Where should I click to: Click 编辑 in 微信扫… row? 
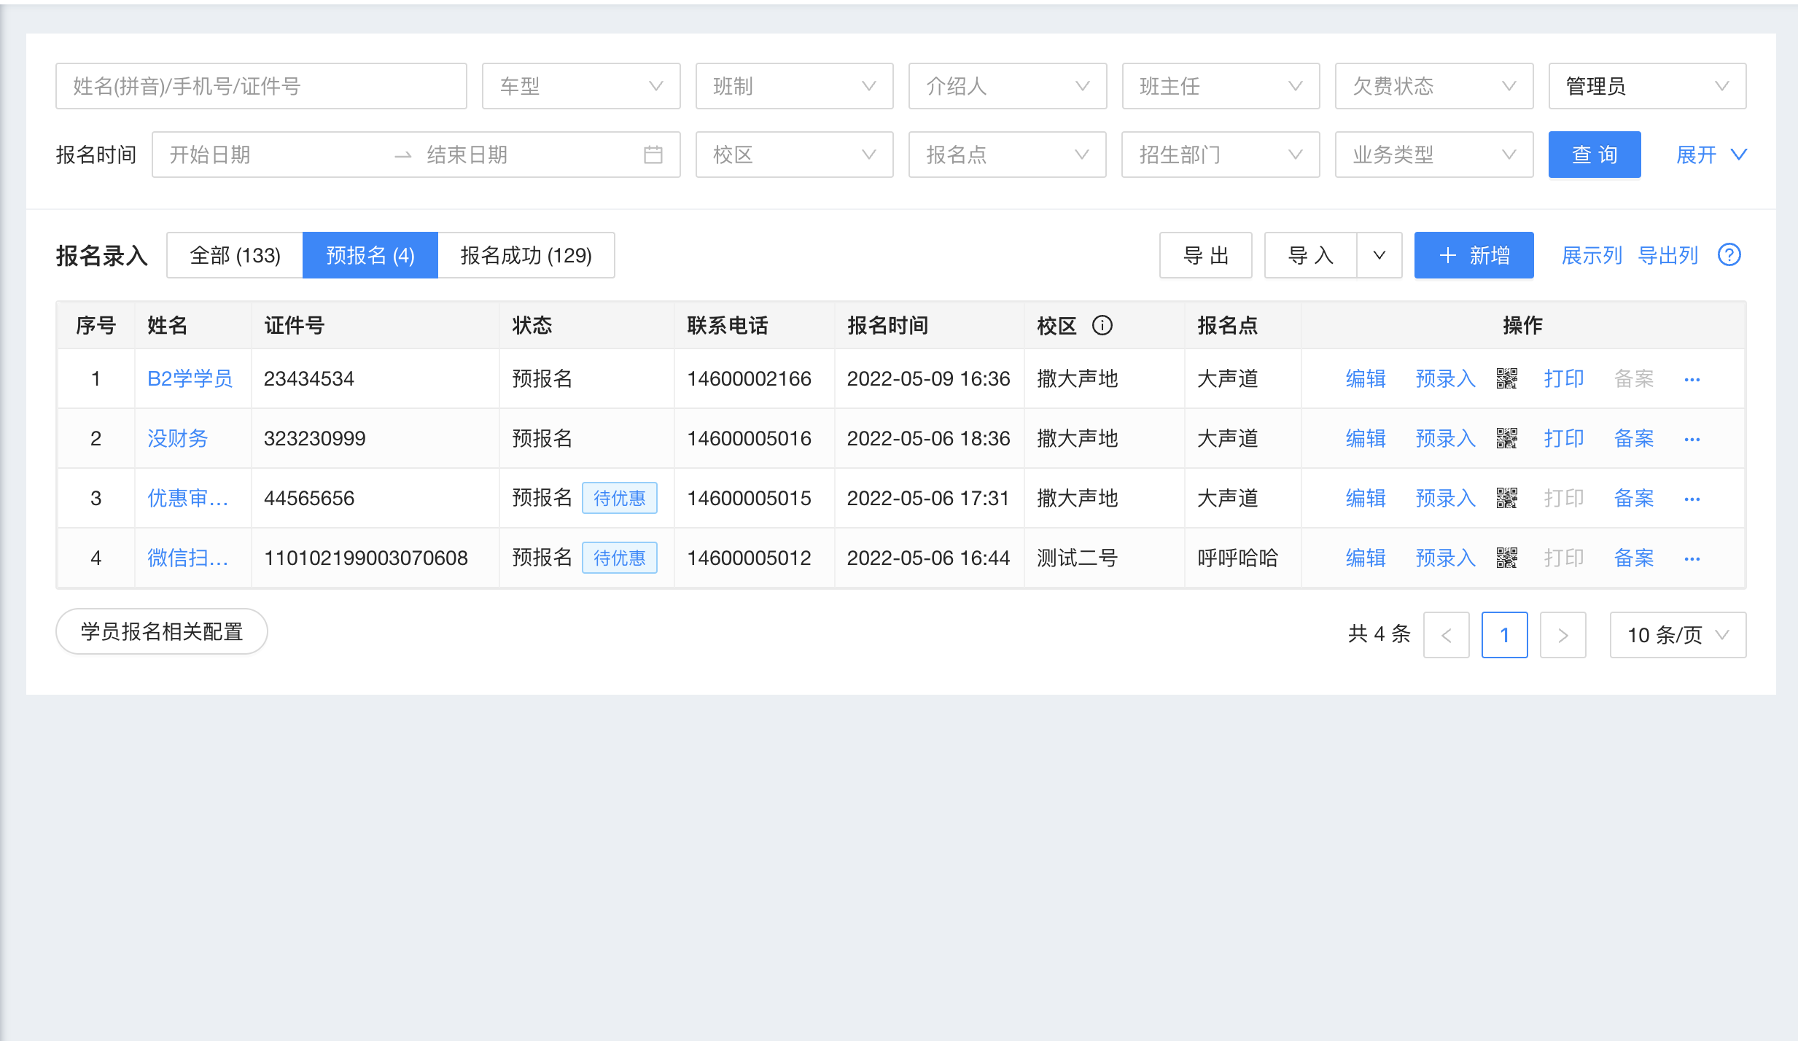coord(1366,558)
